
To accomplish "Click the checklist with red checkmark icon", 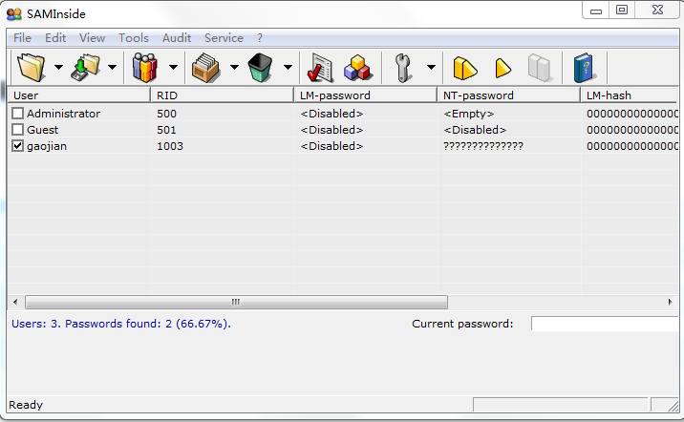I will pos(320,68).
